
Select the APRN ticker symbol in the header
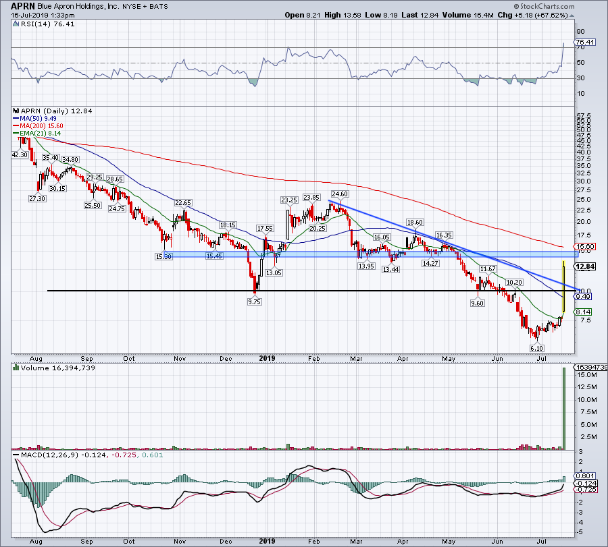pyautogui.click(x=23, y=6)
